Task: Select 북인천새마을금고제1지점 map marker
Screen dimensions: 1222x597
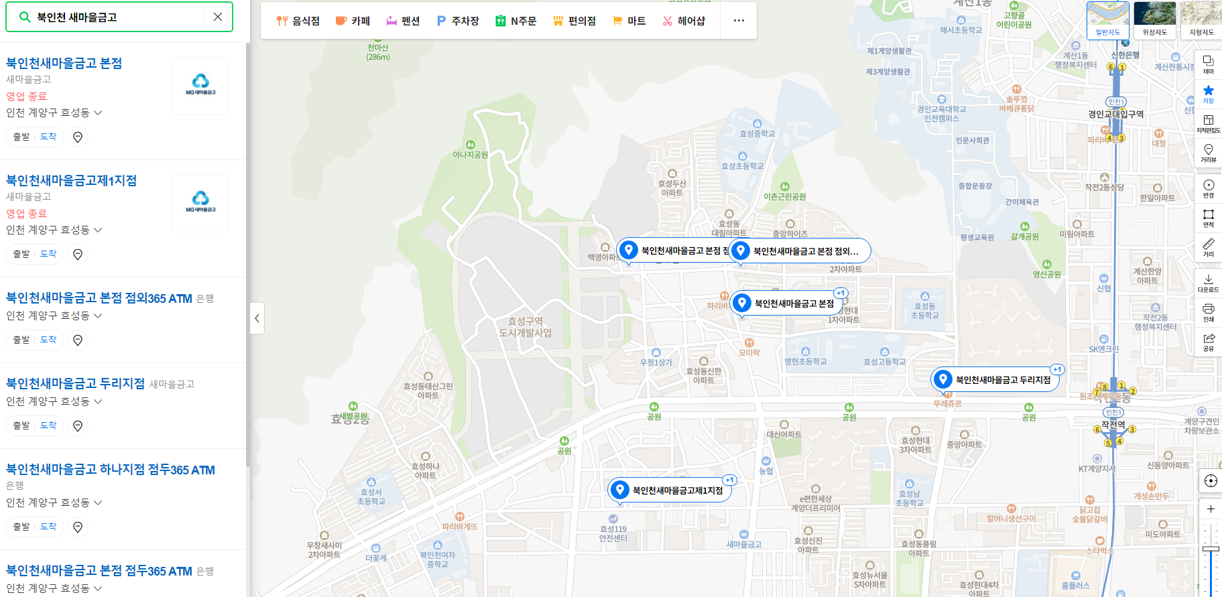Action: [670, 490]
